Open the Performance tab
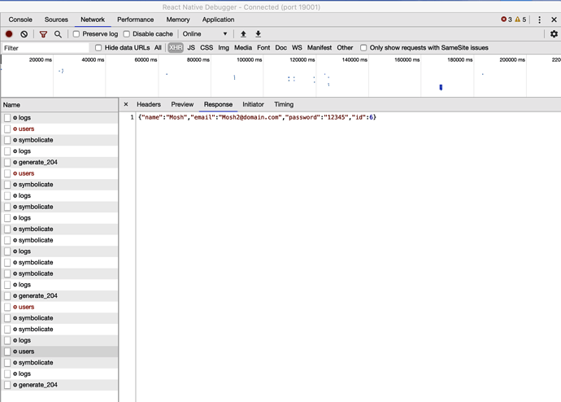The image size is (561, 402). [135, 20]
